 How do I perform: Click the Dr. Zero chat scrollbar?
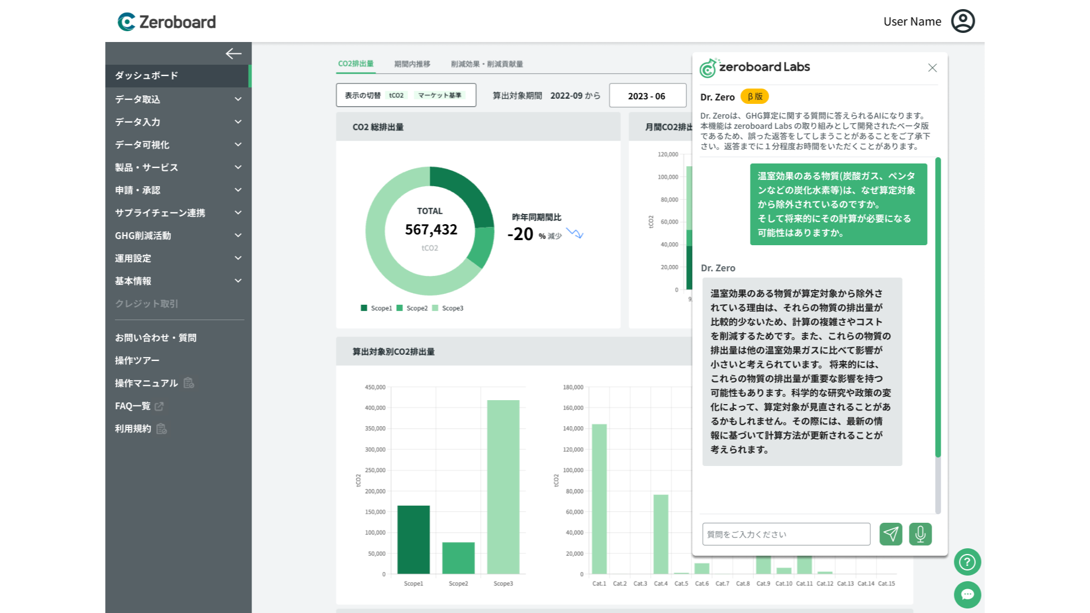click(x=938, y=306)
